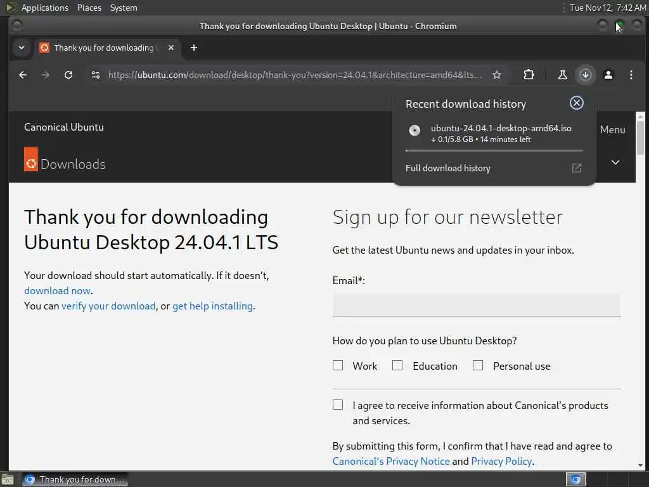View site information icon in address bar
The width and height of the screenshot is (649, 487).
(96, 75)
